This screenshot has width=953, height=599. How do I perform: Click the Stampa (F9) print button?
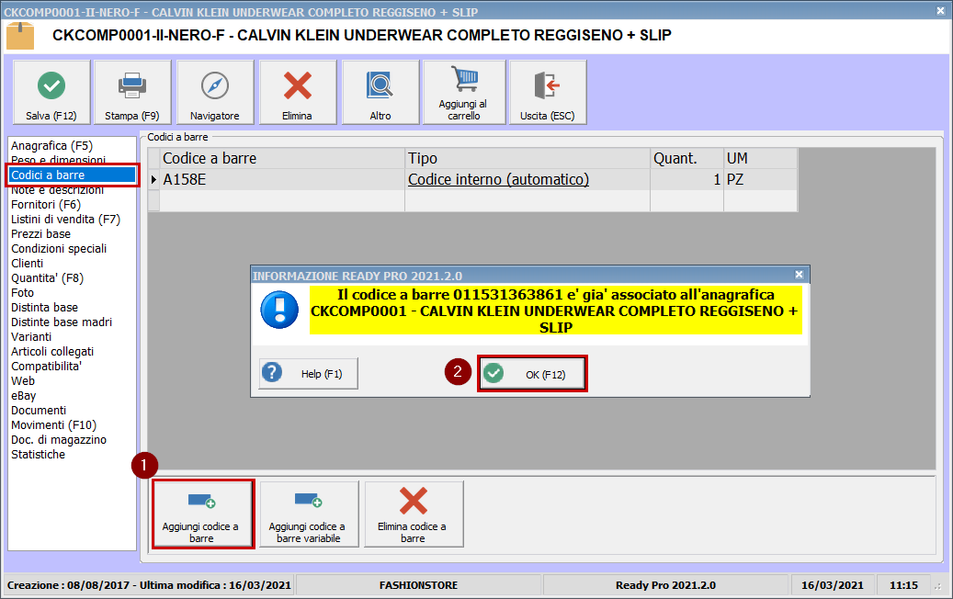click(132, 93)
